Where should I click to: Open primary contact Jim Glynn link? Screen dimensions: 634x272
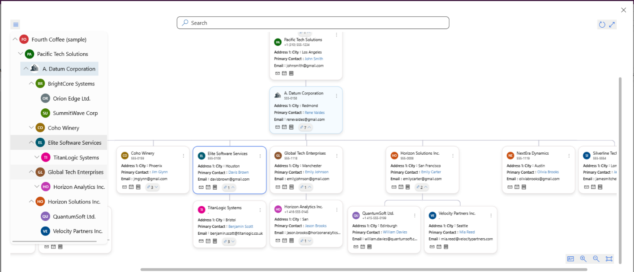click(x=159, y=172)
